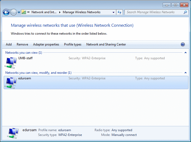Open Adapter properties
This screenshot has height=142, width=191.
(x=46, y=44)
